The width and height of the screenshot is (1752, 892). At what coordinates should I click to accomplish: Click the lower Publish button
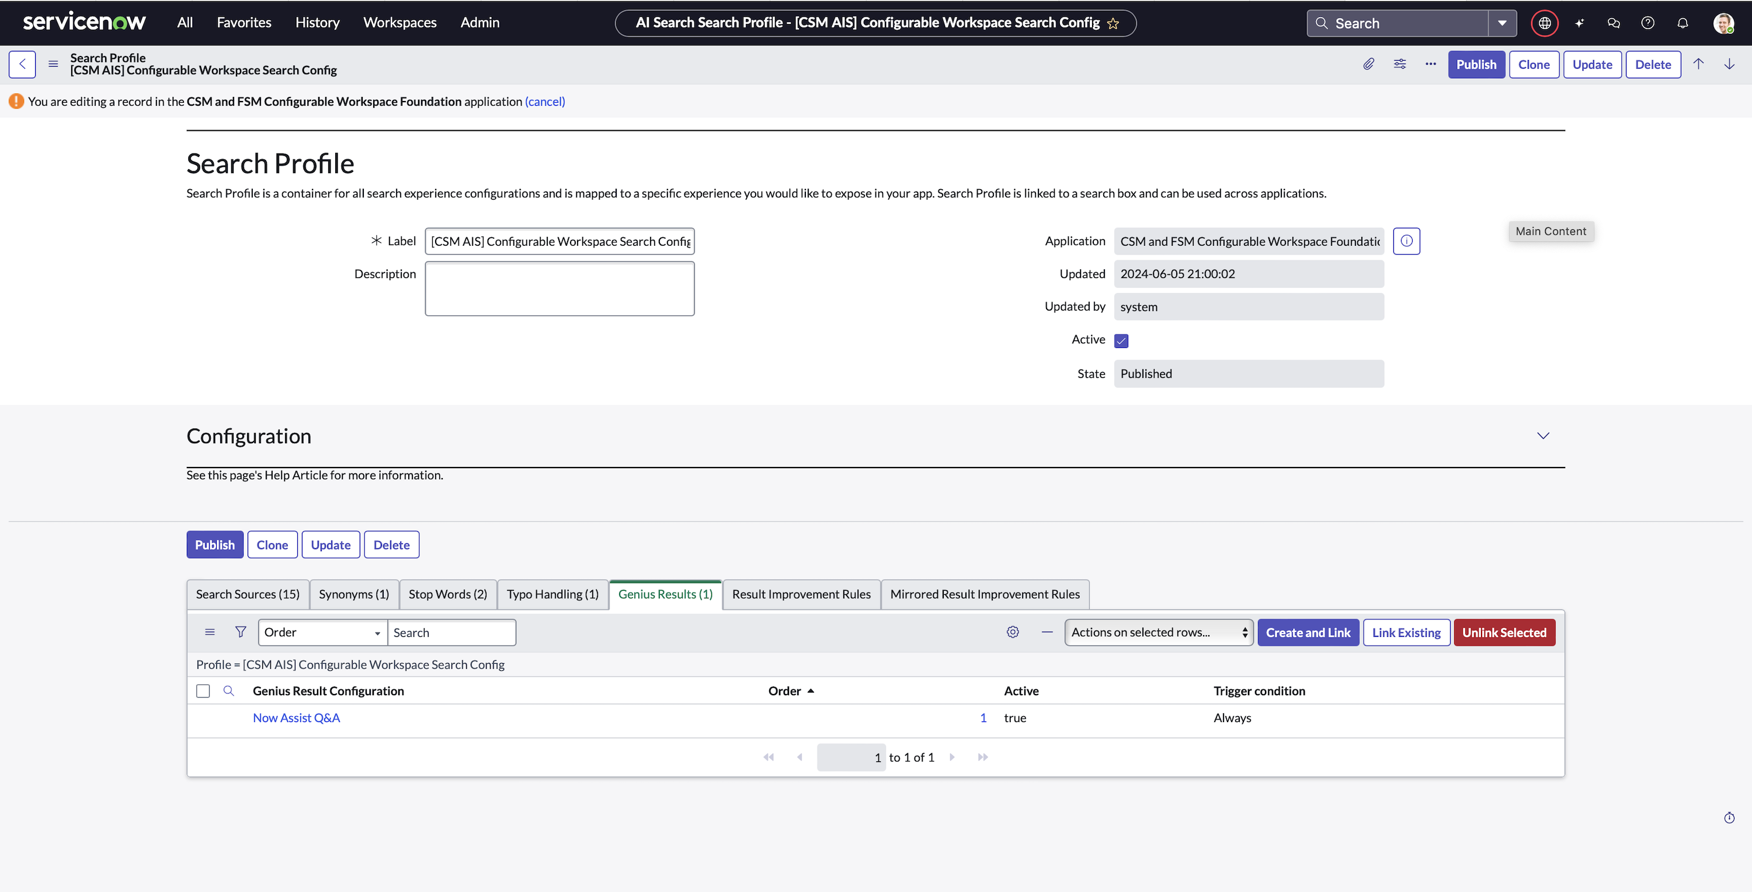click(214, 545)
